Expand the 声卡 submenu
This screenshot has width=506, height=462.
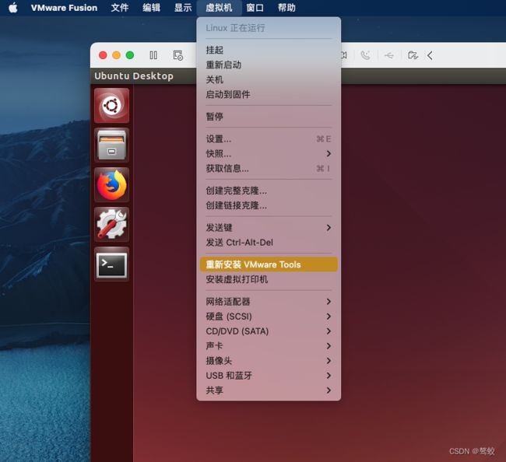(269, 346)
